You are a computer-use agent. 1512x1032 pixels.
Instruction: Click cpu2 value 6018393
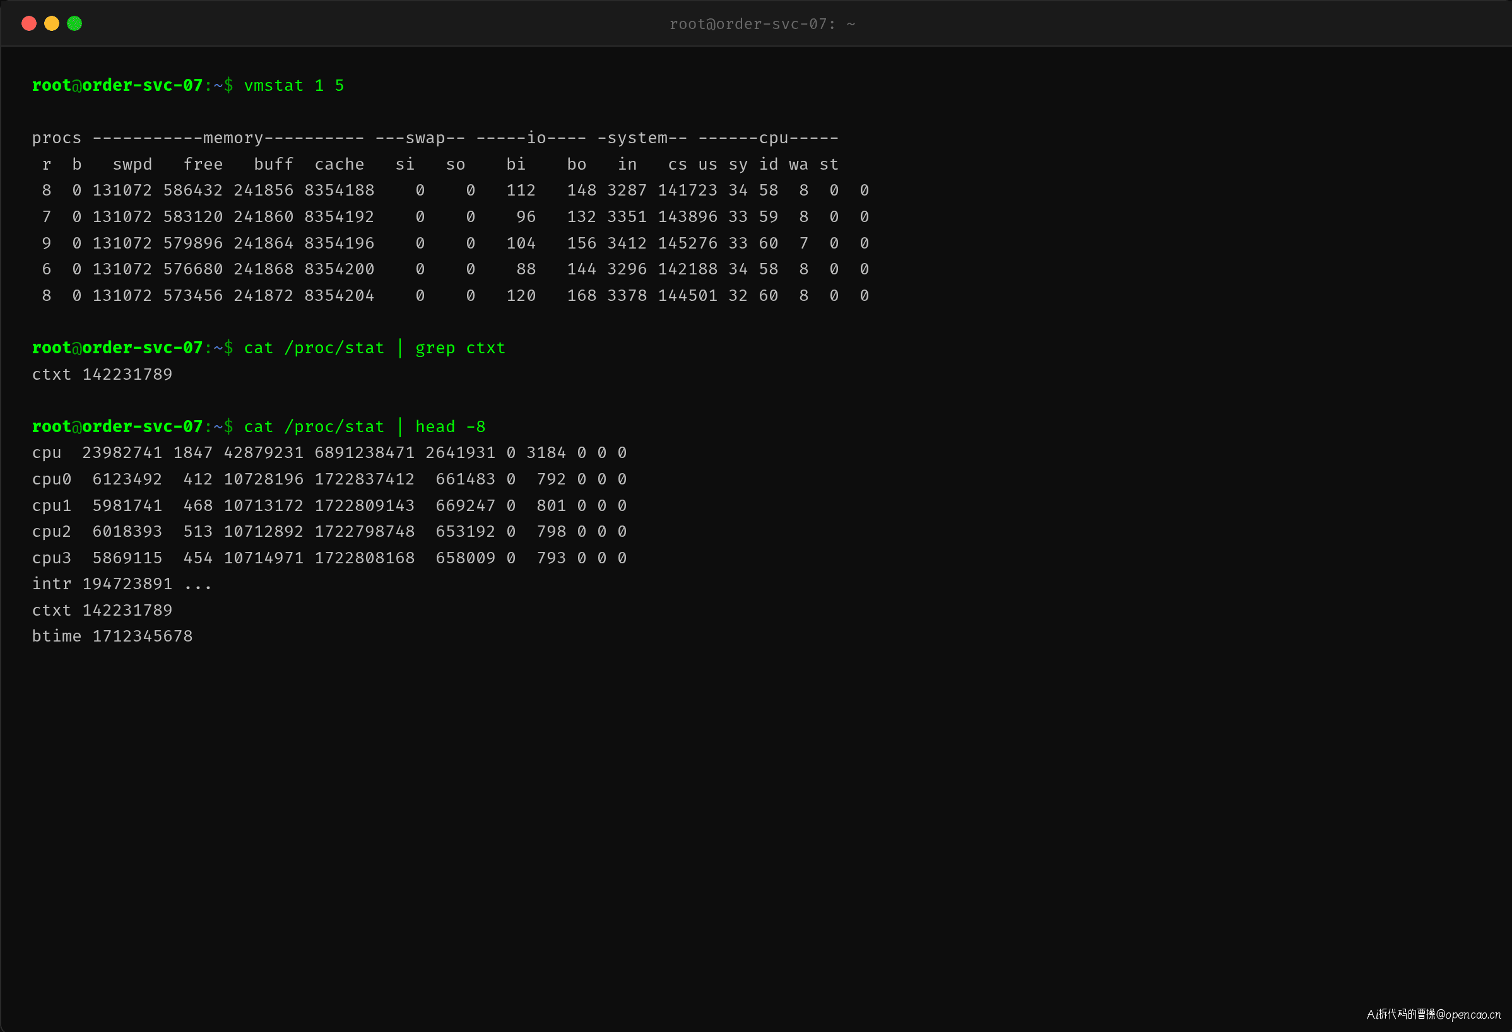click(x=127, y=532)
